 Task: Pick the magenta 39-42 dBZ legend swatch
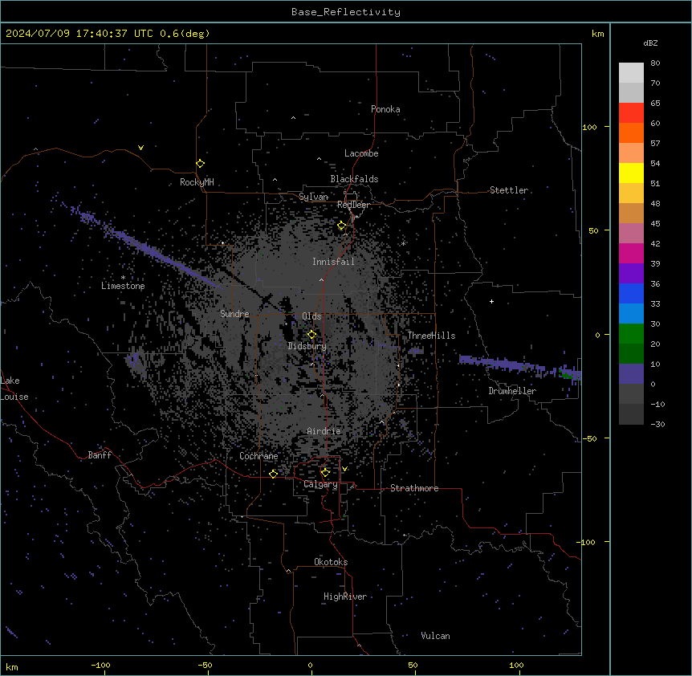631,253
